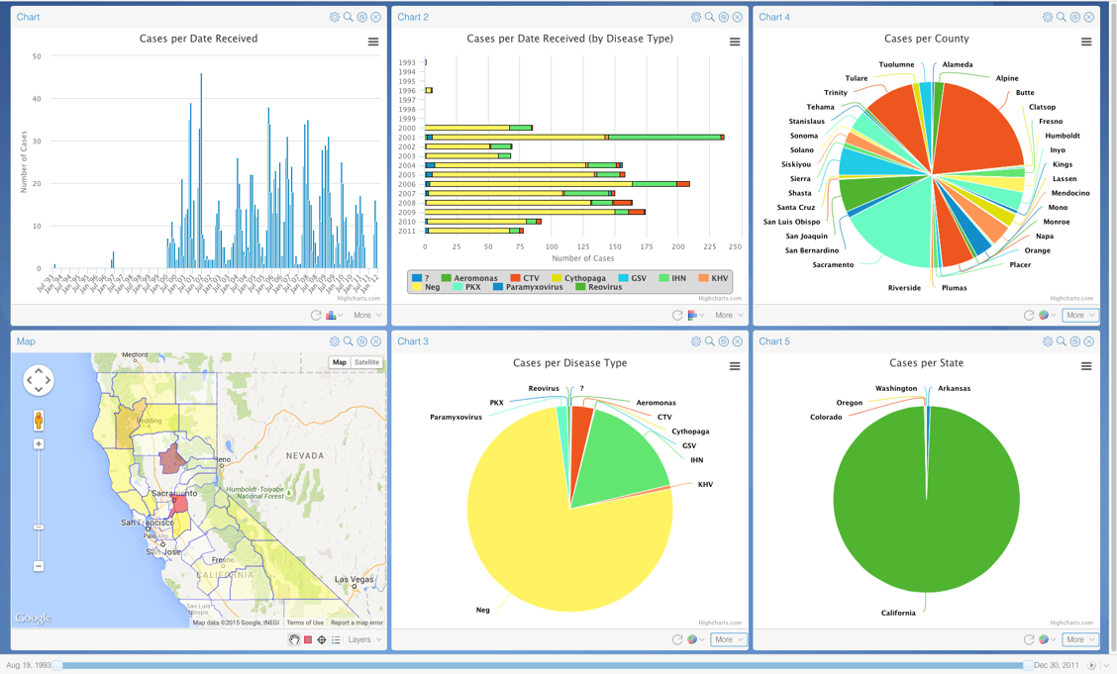Switch map to Satellite view
Screen dimensions: 1117x674
click(x=366, y=362)
